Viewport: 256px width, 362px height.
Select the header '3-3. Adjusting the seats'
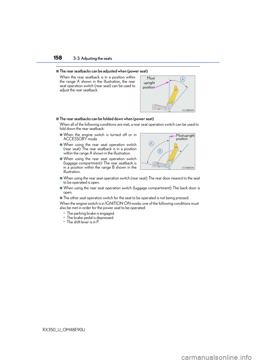[x=93, y=58]
